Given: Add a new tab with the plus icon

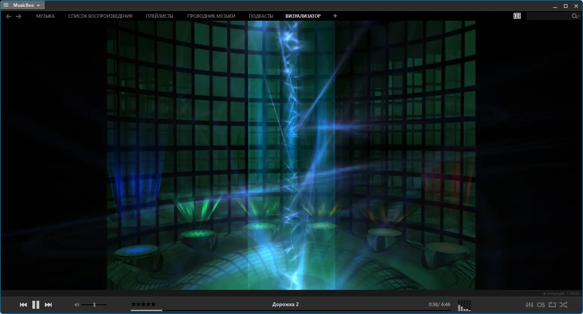Looking at the screenshot, I should click(335, 16).
